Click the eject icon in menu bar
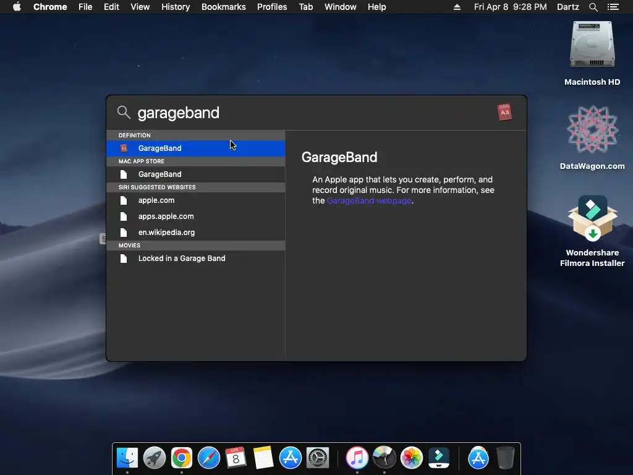 click(457, 7)
